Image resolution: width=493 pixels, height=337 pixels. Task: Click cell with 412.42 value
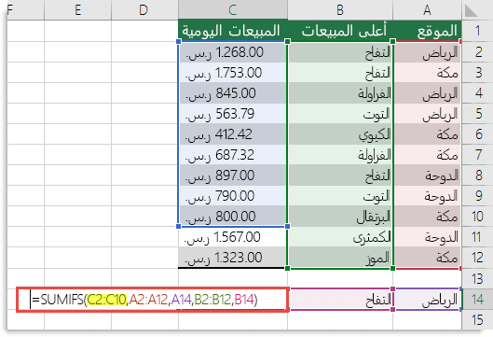coord(233,134)
